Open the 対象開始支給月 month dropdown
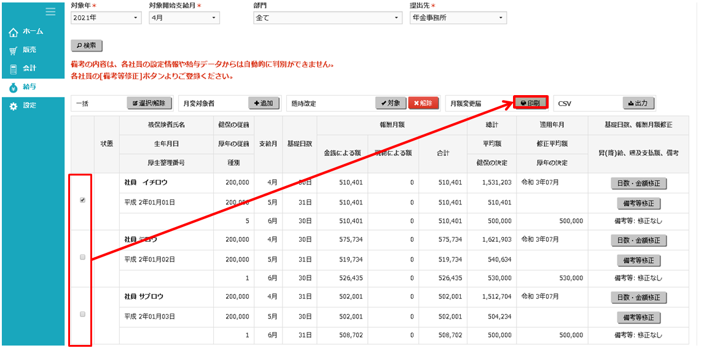Screen dimensions: 701x348 [x=184, y=18]
